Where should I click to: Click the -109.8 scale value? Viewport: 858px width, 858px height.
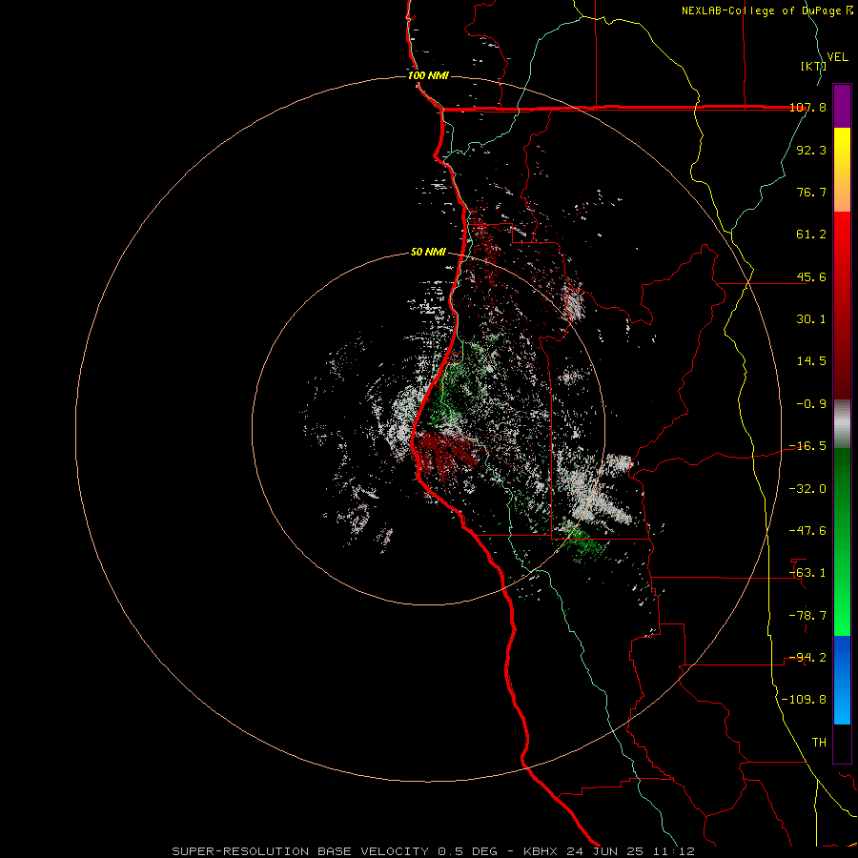804,700
